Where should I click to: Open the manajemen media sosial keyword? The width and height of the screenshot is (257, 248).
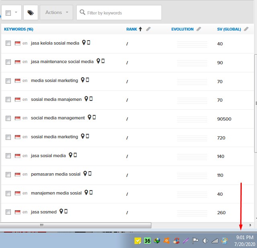(56, 193)
